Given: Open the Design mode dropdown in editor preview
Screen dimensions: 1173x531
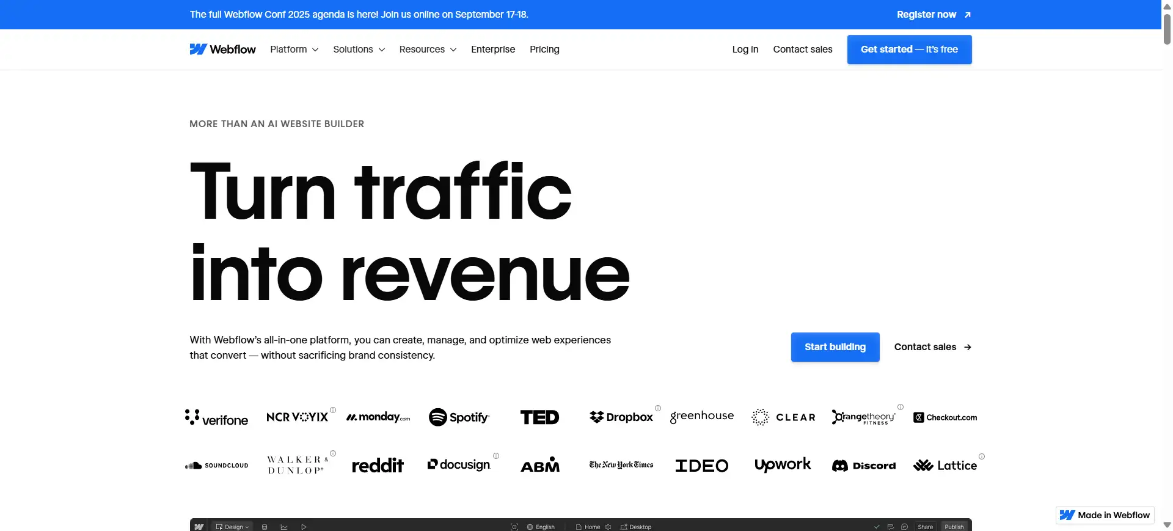Looking at the screenshot, I should [233, 527].
